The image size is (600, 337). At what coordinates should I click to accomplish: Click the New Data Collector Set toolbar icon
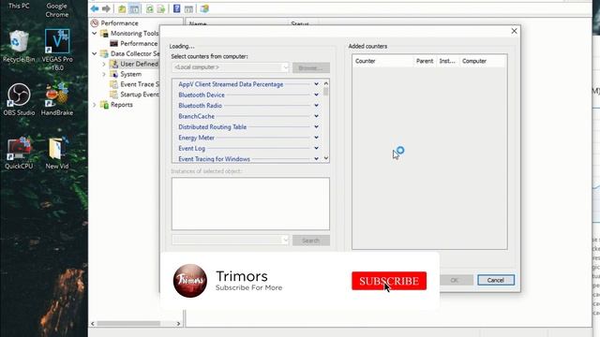pyautogui.click(x=204, y=8)
